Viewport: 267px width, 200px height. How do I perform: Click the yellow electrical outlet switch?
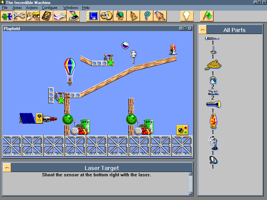tap(39, 118)
